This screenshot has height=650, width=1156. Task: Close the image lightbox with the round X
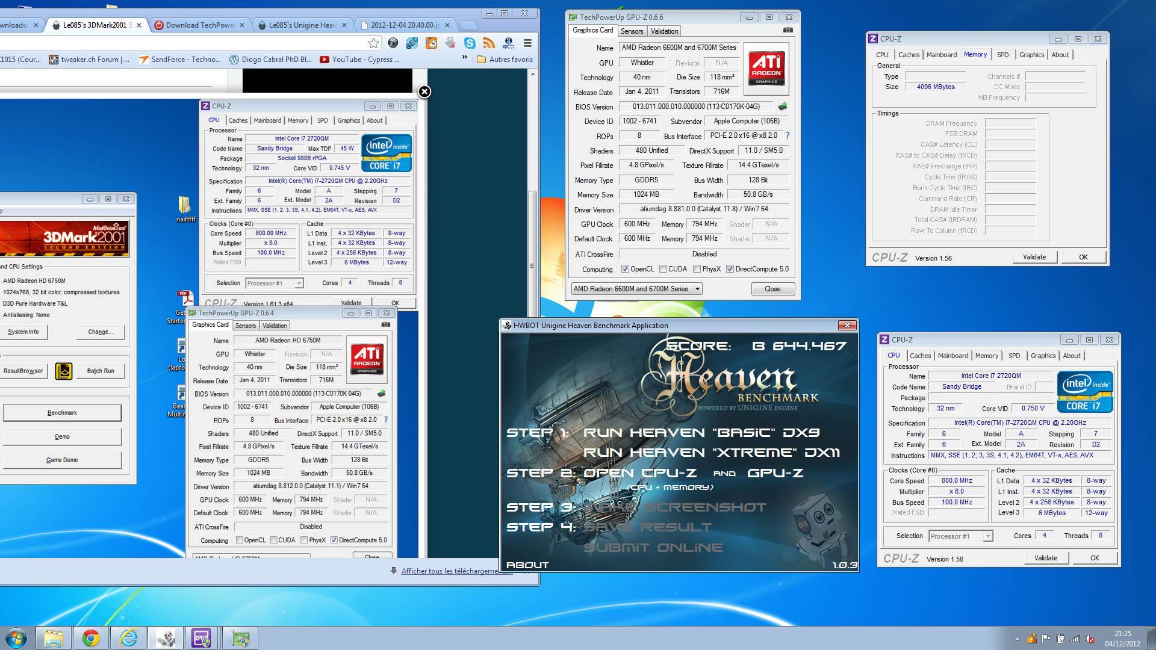[424, 91]
